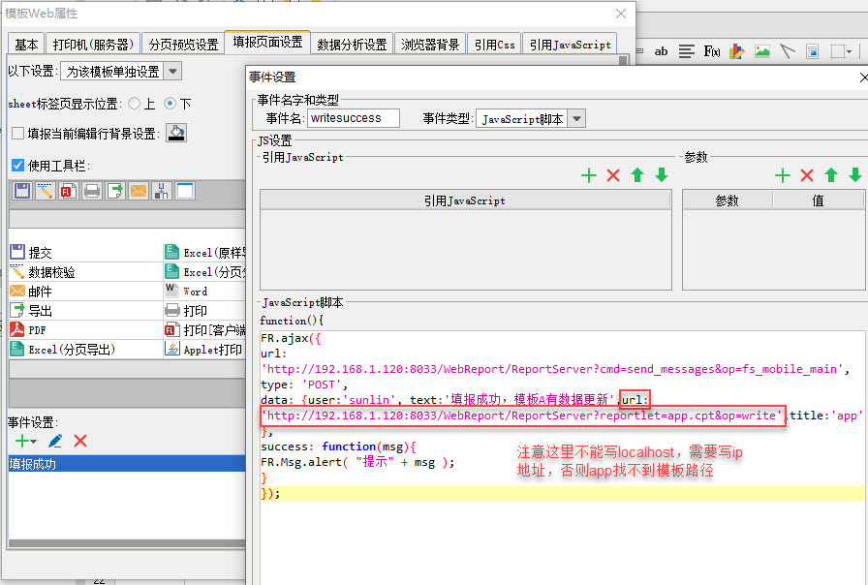Viewport: 868px width, 585px height.
Task: Insert rich text with the lines icon in the designer toolbar
Action: coord(687,51)
